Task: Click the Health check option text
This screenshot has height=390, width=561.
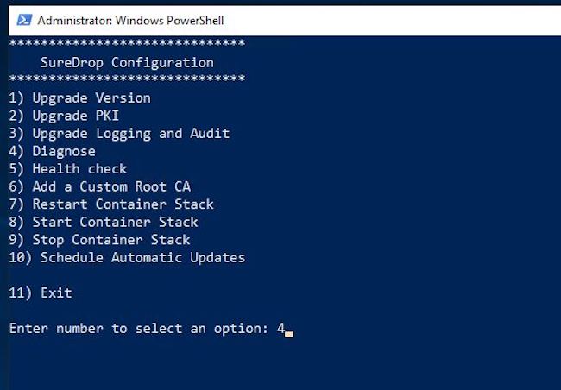Action: [68, 168]
